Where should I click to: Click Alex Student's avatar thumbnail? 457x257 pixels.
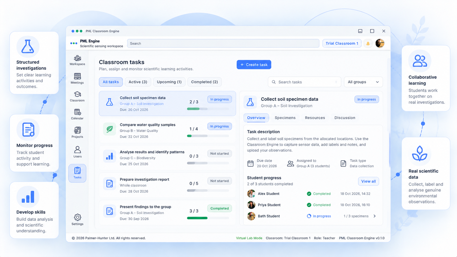pyautogui.click(x=251, y=194)
